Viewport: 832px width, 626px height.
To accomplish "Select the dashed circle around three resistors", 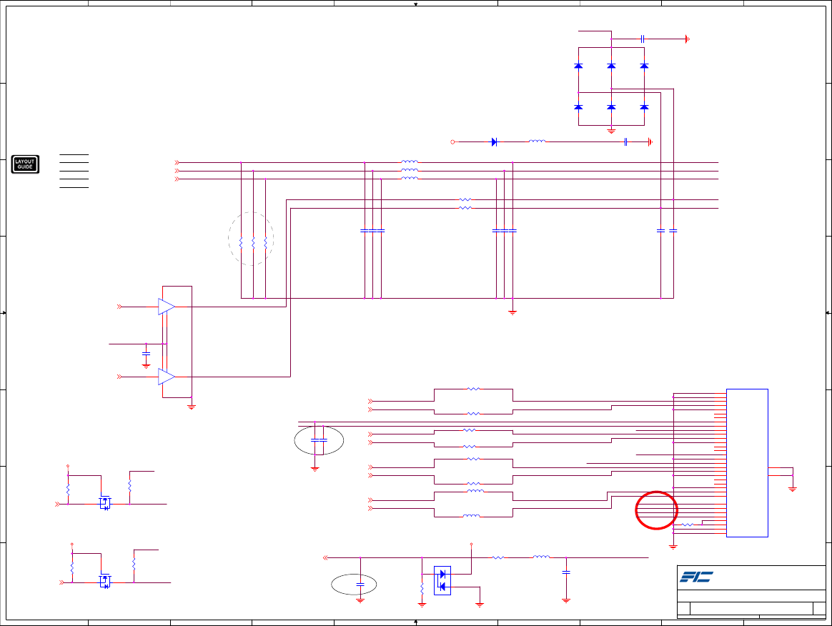I will tap(251, 239).
